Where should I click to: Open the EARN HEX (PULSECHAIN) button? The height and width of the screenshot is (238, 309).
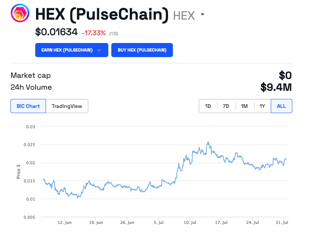click(72, 50)
